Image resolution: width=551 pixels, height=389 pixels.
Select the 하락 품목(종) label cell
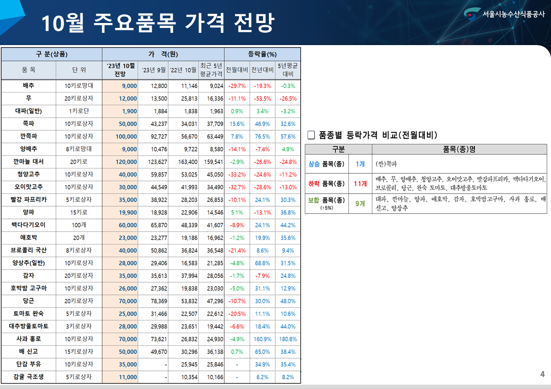(326, 183)
